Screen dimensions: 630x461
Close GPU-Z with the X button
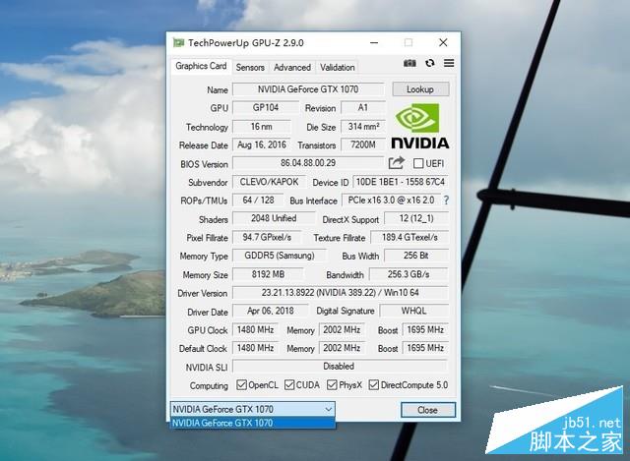443,42
